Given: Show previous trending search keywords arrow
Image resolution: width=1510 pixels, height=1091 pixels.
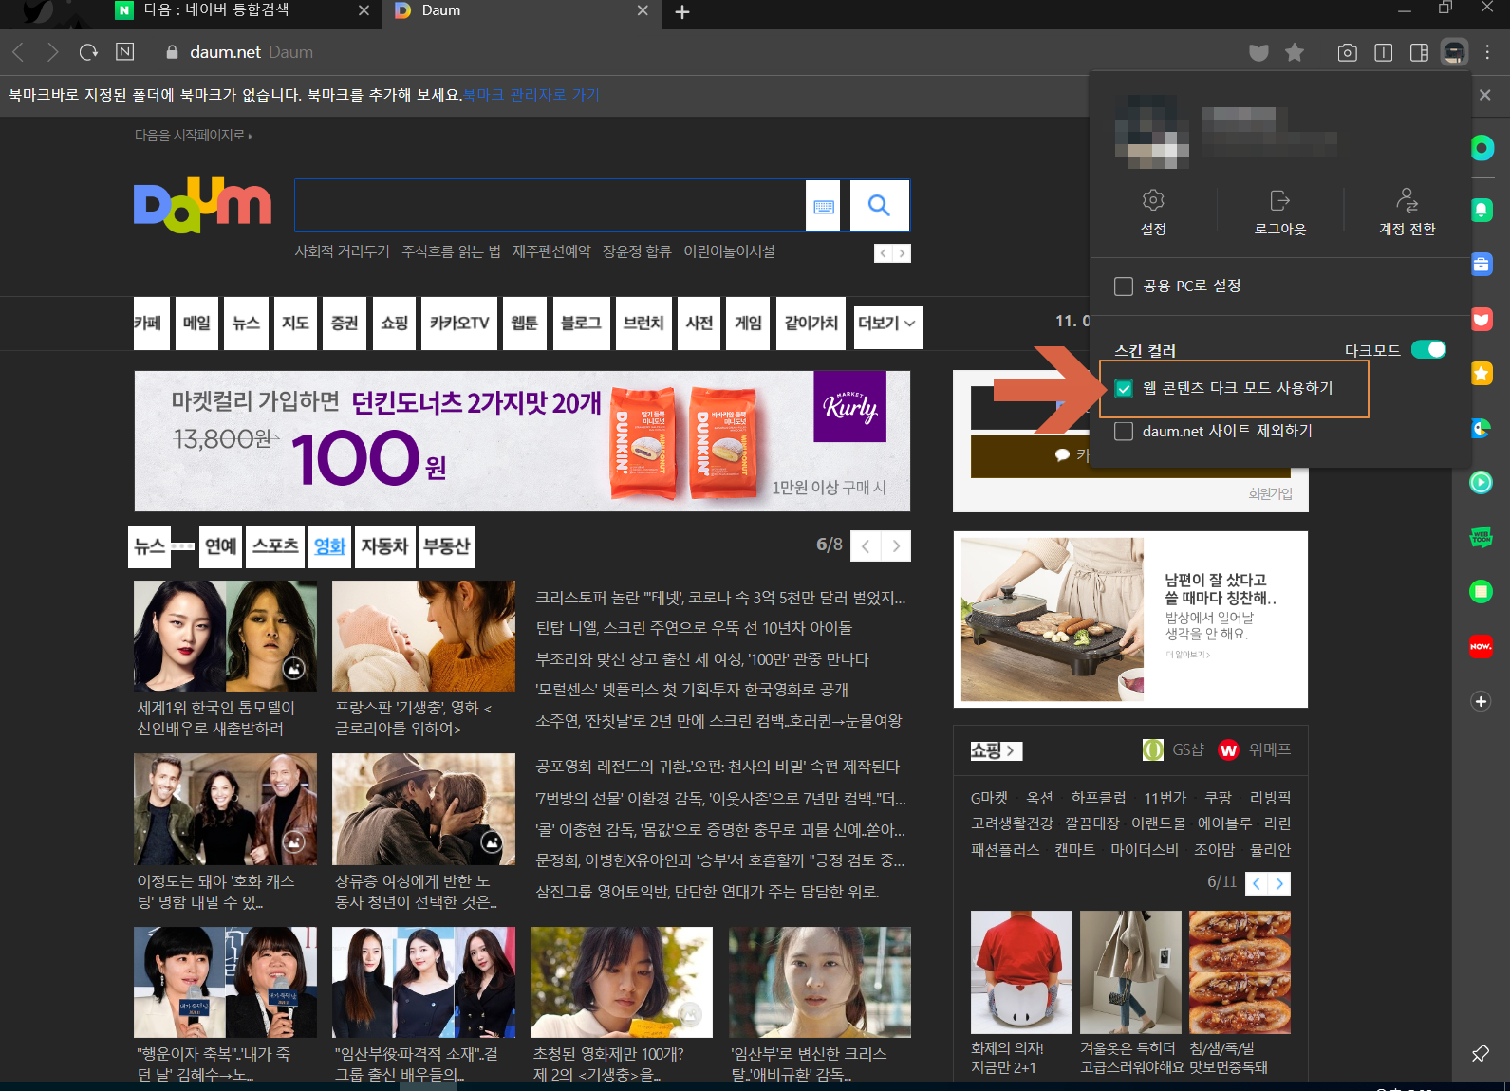Looking at the screenshot, I should coord(884,253).
